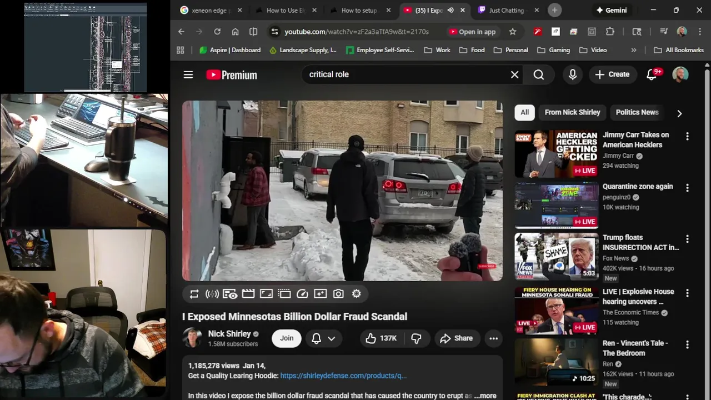Start voice search with the microphone icon
This screenshot has width=711, height=400.
[x=573, y=74]
